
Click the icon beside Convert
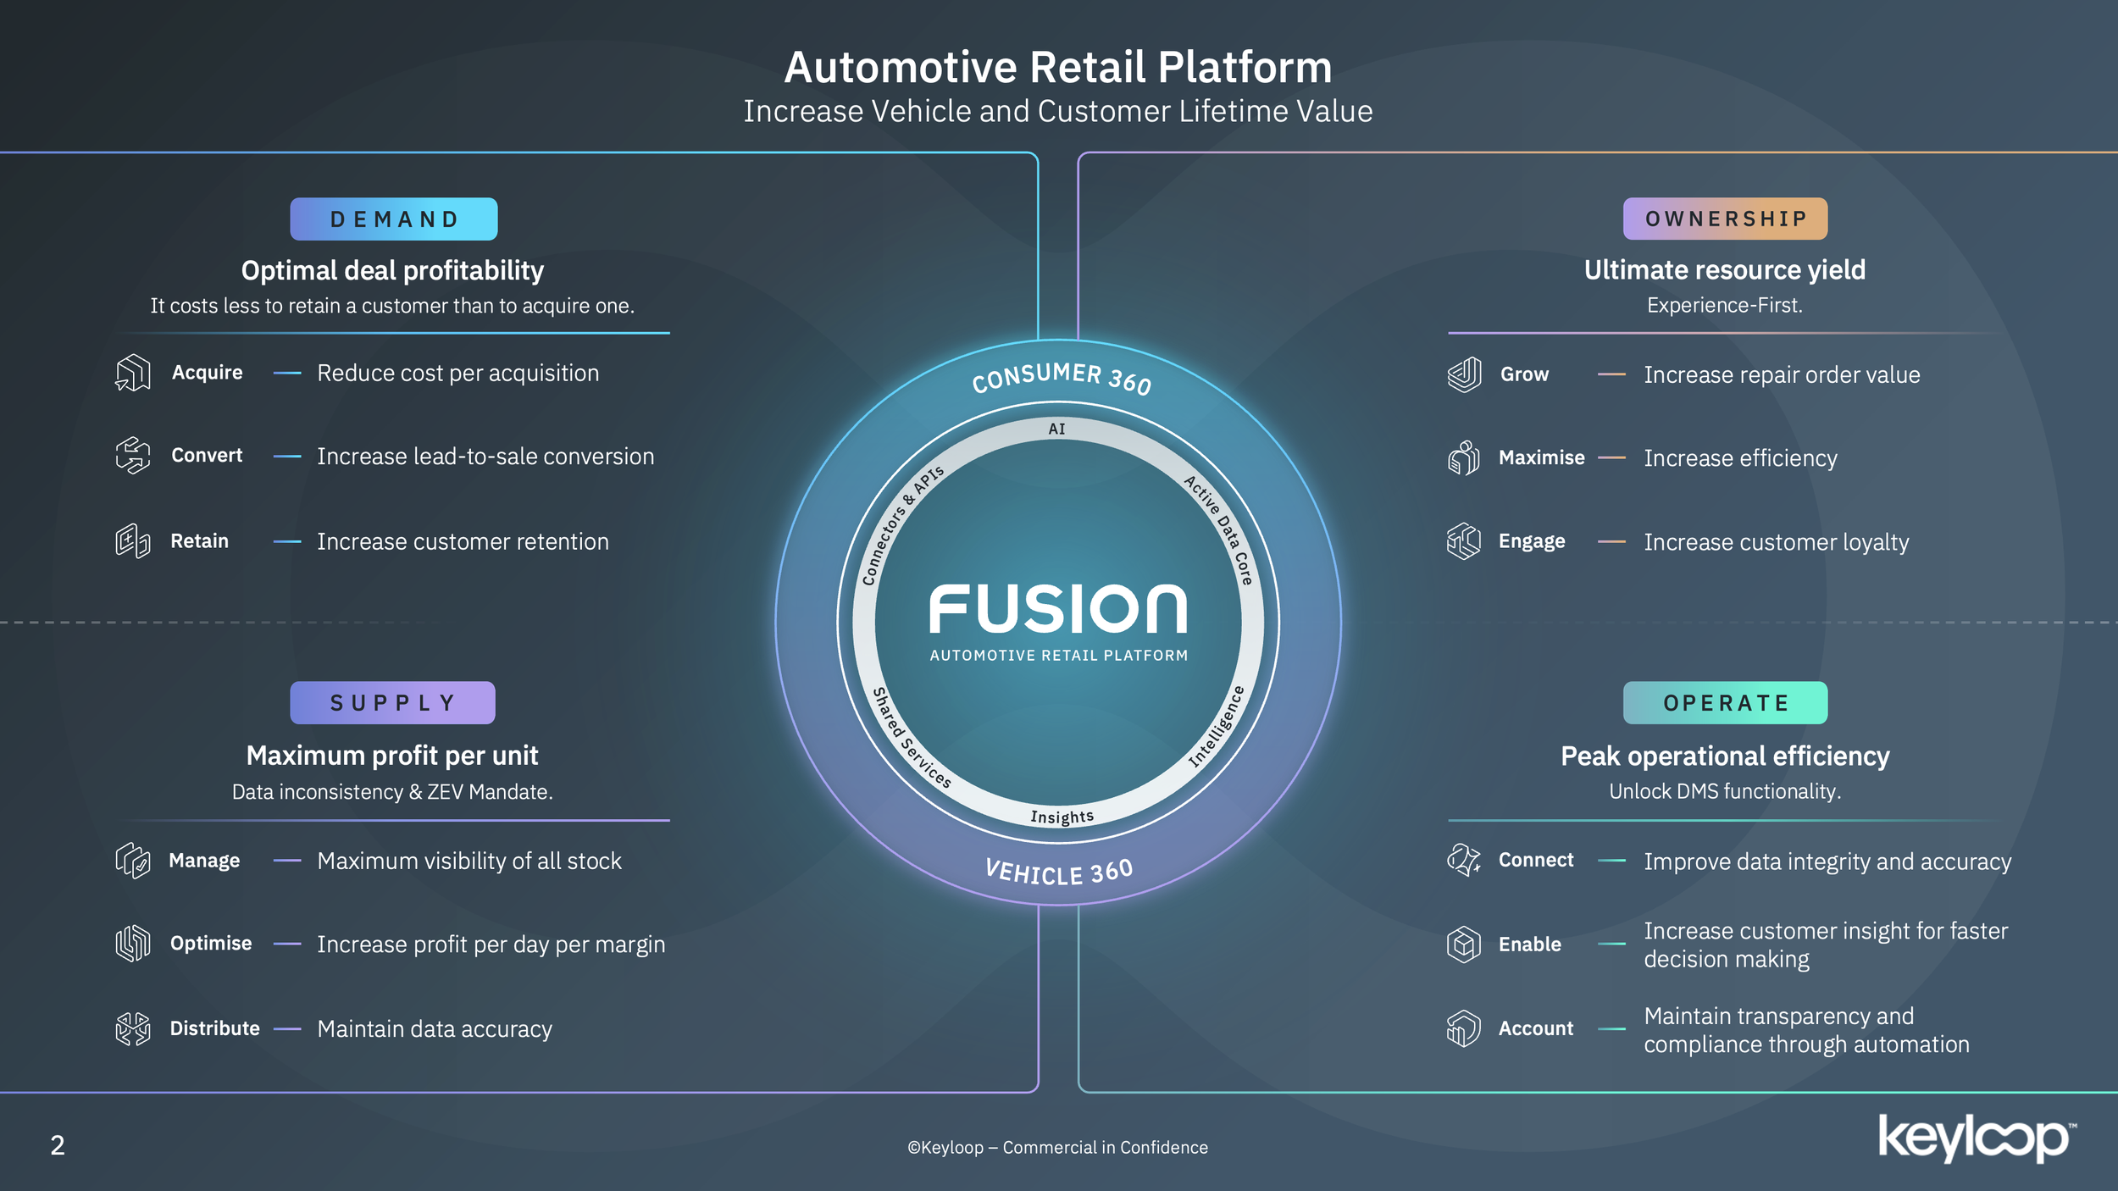(133, 456)
